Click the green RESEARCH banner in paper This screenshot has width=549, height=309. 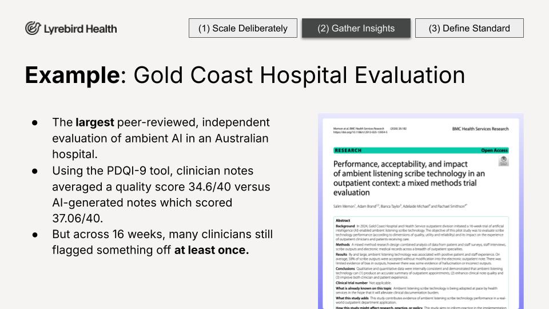point(421,150)
